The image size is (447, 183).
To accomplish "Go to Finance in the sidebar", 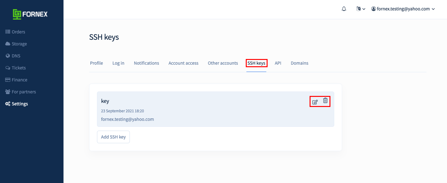I will 16,80.
